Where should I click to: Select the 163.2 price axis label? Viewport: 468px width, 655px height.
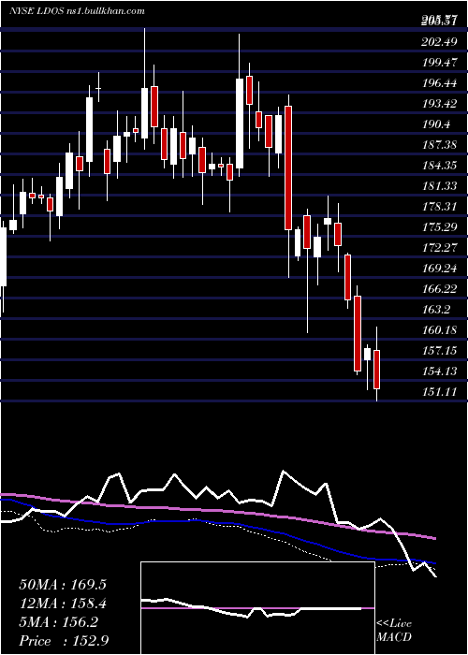pyautogui.click(x=437, y=310)
